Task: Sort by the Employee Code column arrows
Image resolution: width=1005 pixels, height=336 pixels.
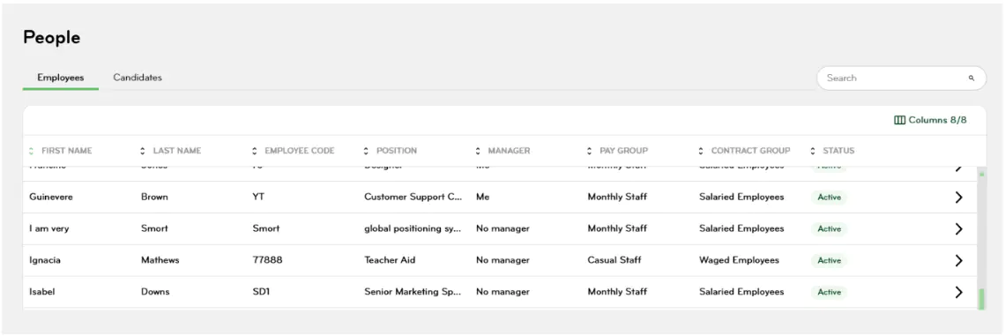Action: (255, 151)
